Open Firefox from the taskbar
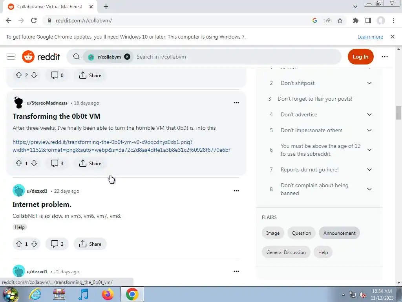 click(x=108, y=294)
